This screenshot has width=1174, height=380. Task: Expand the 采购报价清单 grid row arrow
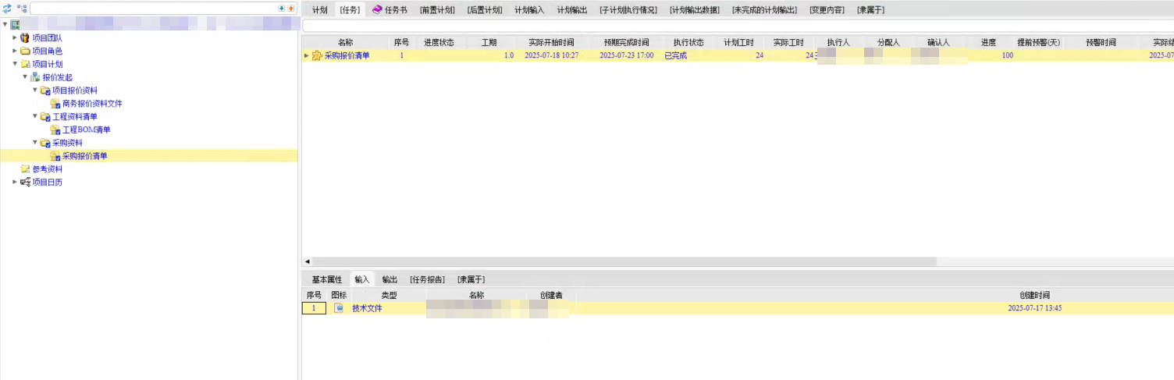point(306,55)
